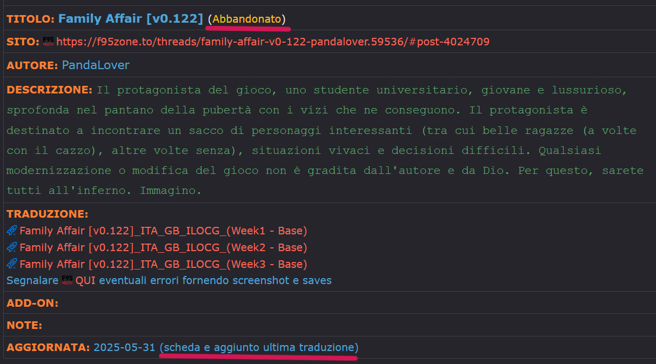Image resolution: width=656 pixels, height=364 pixels.
Task: Click the rocket icon next to Week1
Action: point(12,231)
